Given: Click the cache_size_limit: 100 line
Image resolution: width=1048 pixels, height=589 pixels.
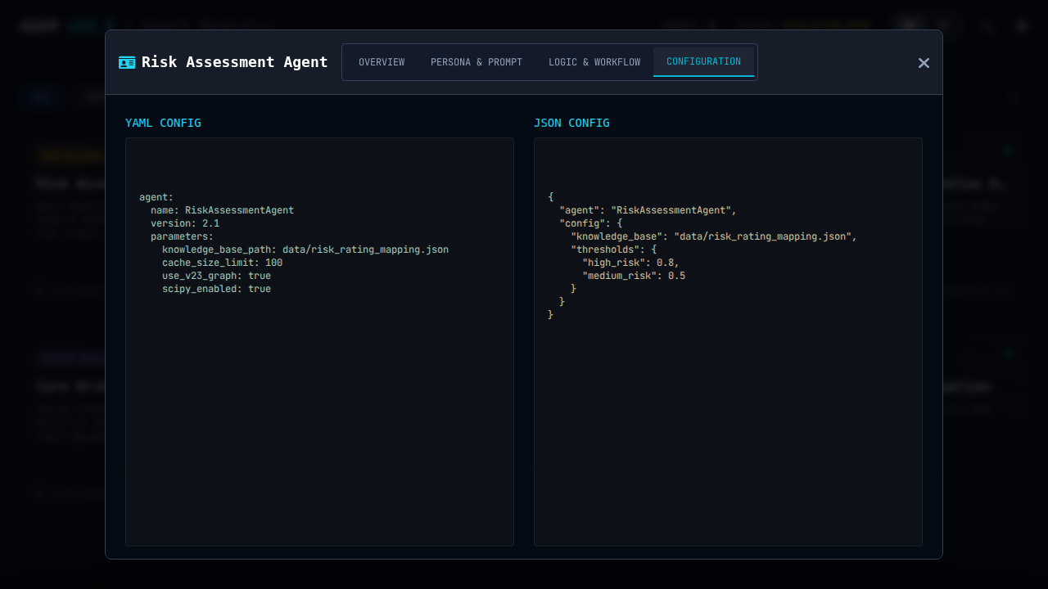Looking at the screenshot, I should click(x=222, y=263).
